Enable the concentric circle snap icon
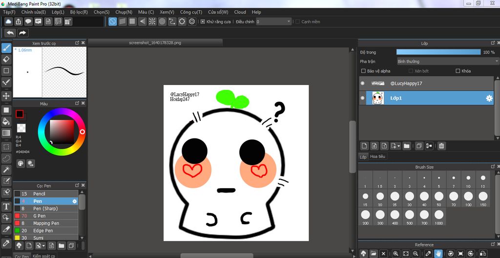Viewport: 500px width, 258px height. click(x=162, y=21)
